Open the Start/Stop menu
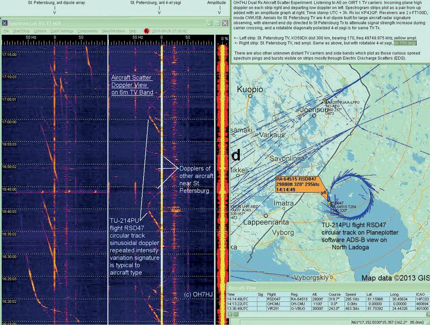430x325 pixels. pos(21,31)
